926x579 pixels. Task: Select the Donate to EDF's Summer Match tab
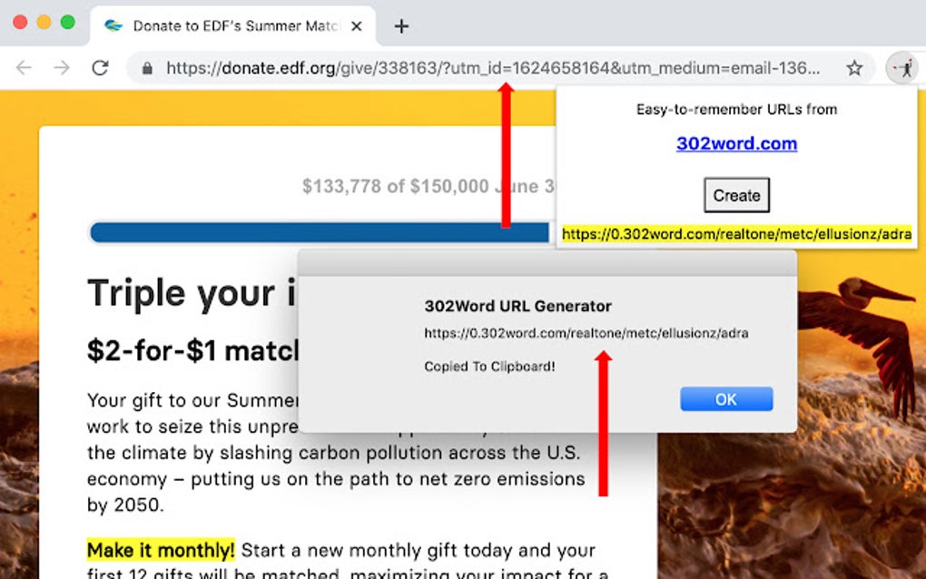tap(227, 26)
